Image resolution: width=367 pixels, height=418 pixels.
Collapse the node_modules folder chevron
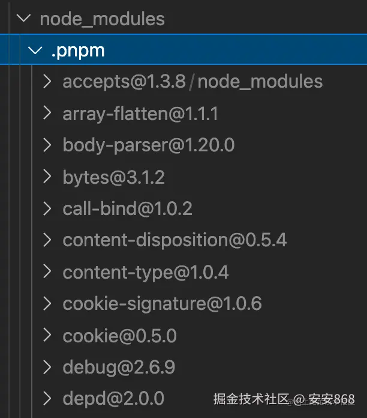(x=24, y=19)
